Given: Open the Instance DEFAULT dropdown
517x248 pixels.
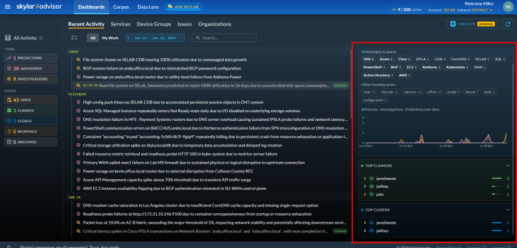Looking at the screenshot, I should pyautogui.click(x=482, y=10).
